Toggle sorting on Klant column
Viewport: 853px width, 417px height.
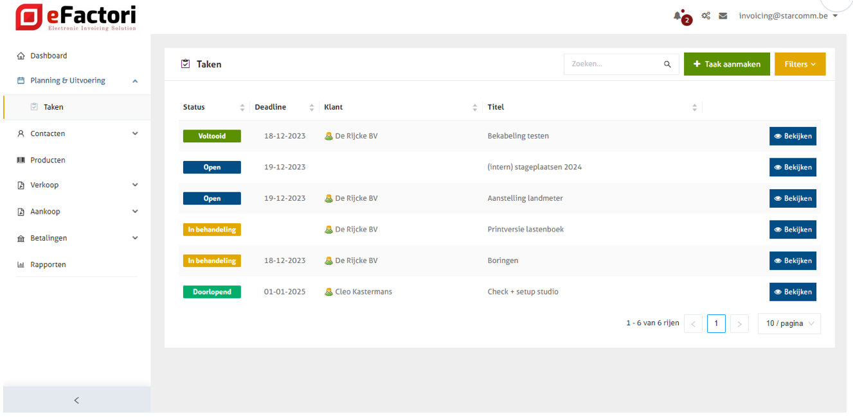point(475,108)
